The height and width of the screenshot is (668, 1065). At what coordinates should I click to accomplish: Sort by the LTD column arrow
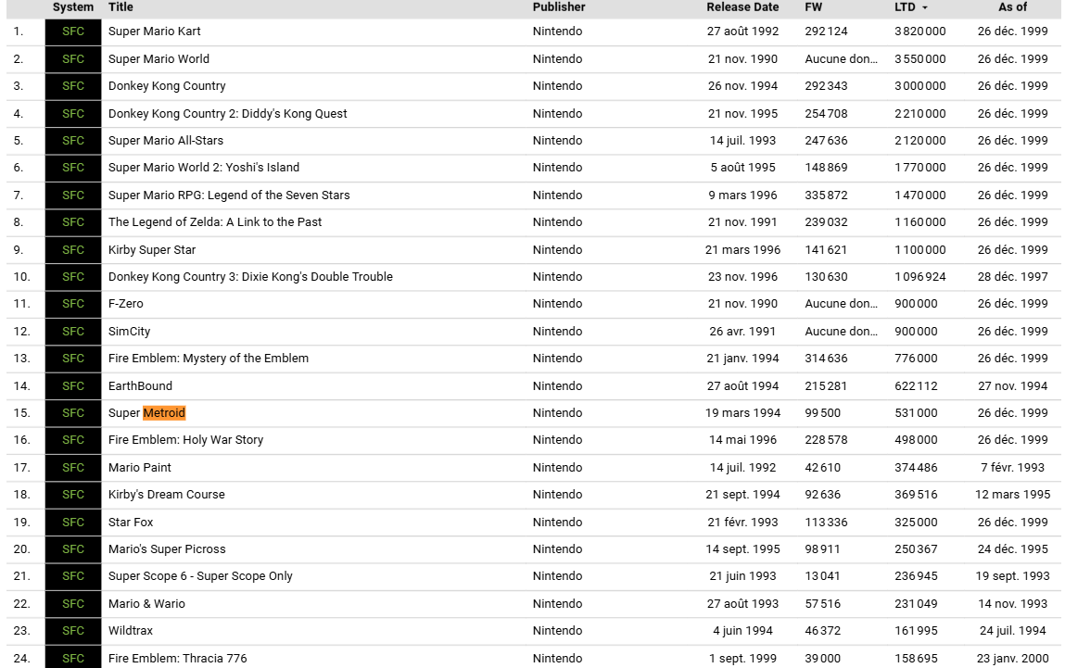(x=924, y=7)
